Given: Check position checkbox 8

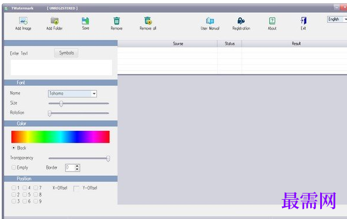Looking at the screenshot, I should [36, 194].
